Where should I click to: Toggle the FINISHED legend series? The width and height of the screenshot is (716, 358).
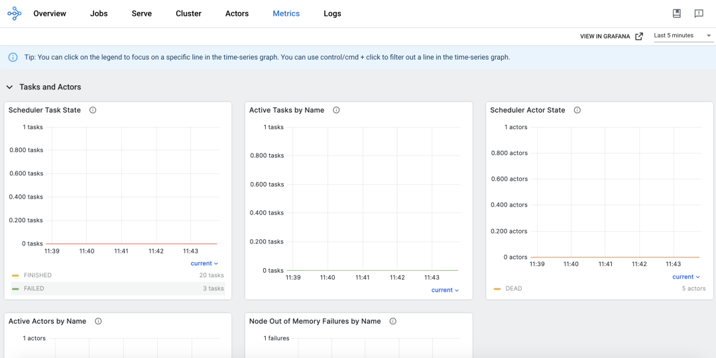point(38,275)
